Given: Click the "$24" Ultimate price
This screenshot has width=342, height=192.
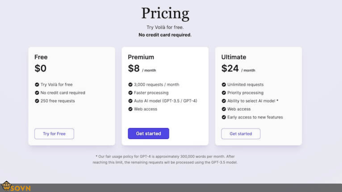Looking at the screenshot, I should (x=230, y=68).
